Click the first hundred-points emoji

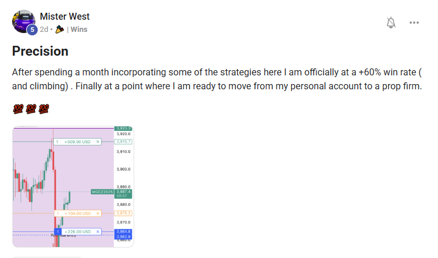point(17,108)
